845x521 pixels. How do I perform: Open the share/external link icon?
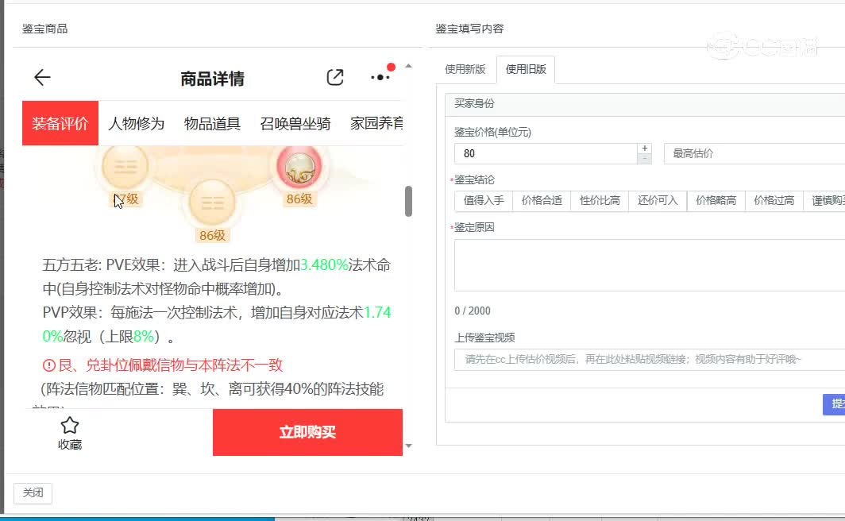point(334,77)
